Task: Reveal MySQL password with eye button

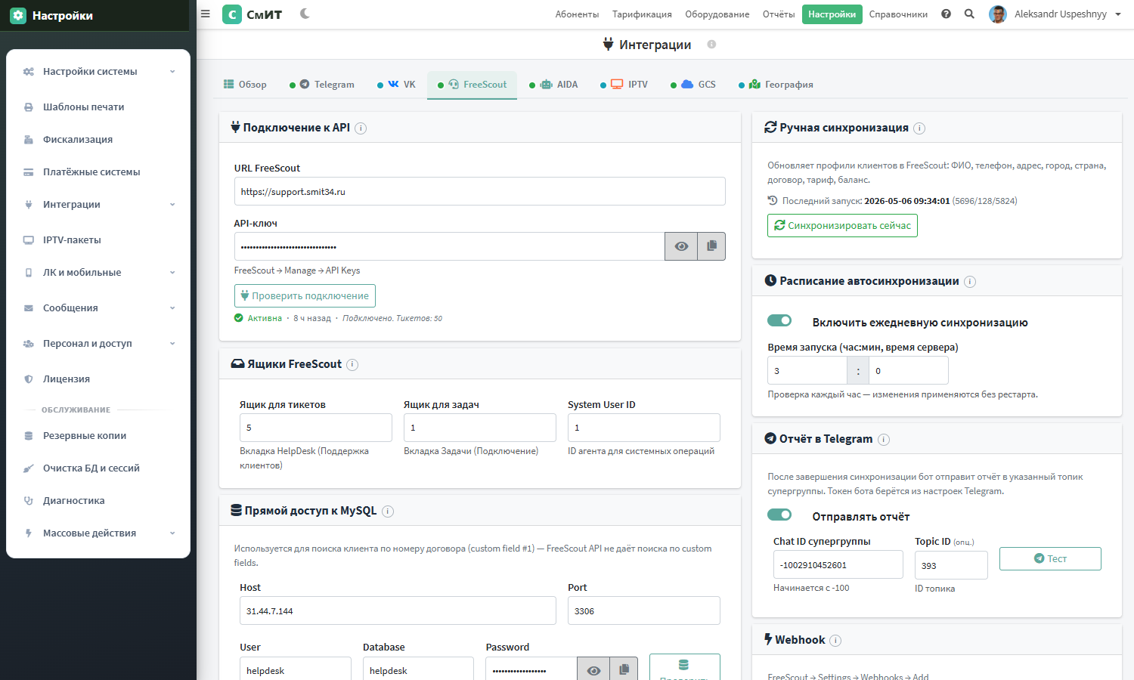Action: coord(593,669)
